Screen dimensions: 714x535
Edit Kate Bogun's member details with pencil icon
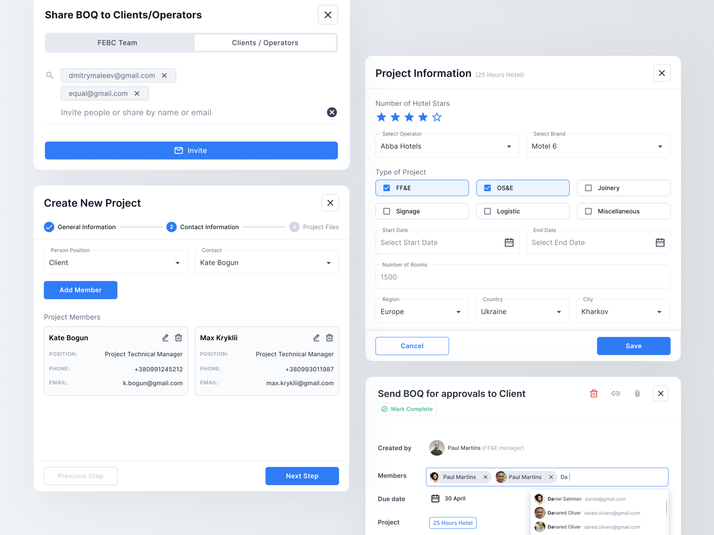tap(165, 337)
